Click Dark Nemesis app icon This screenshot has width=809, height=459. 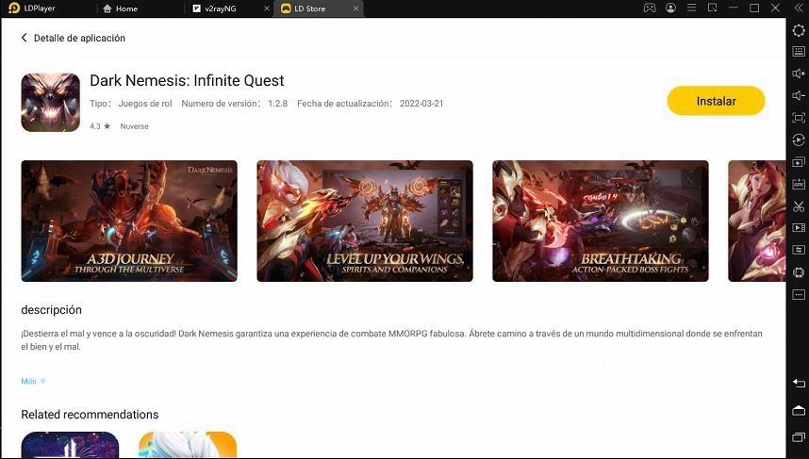[51, 102]
